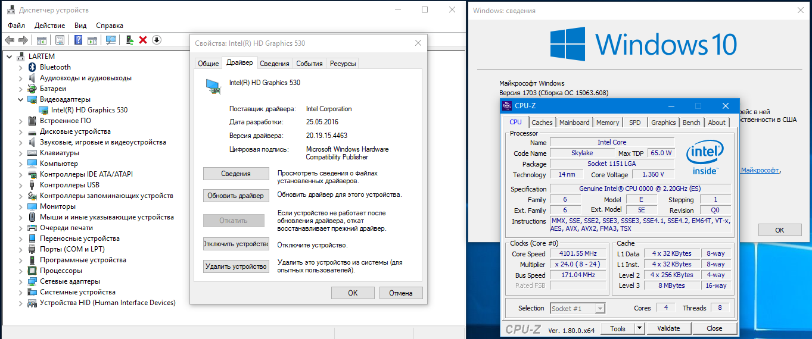Switch to the Ресурсы tab
The height and width of the screenshot is (339, 812).
coord(343,64)
